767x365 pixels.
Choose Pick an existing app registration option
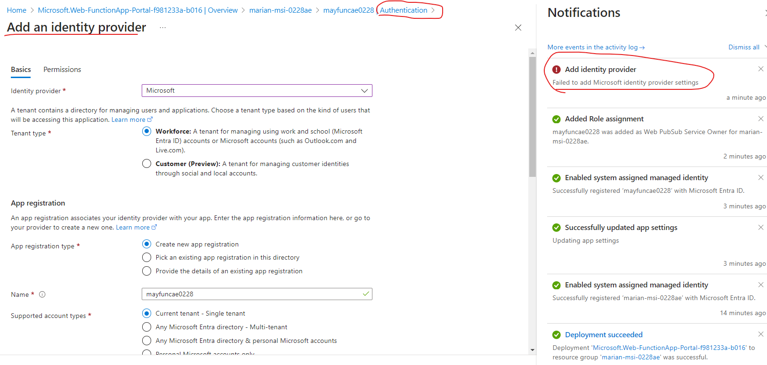(146, 257)
